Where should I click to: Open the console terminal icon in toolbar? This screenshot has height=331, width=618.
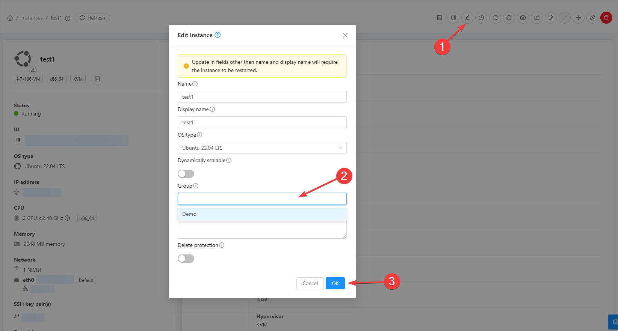pyautogui.click(x=440, y=18)
